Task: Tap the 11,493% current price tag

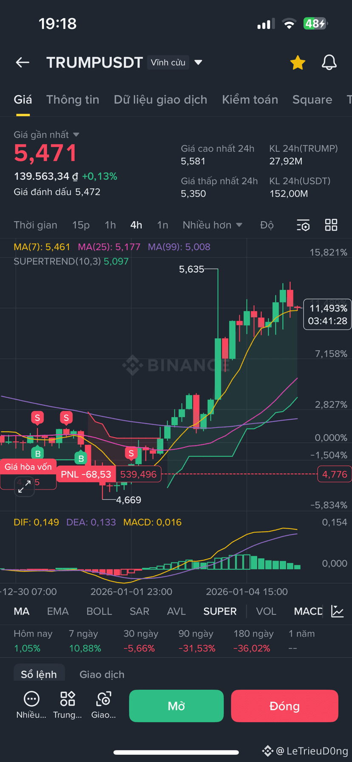Action: click(x=327, y=314)
